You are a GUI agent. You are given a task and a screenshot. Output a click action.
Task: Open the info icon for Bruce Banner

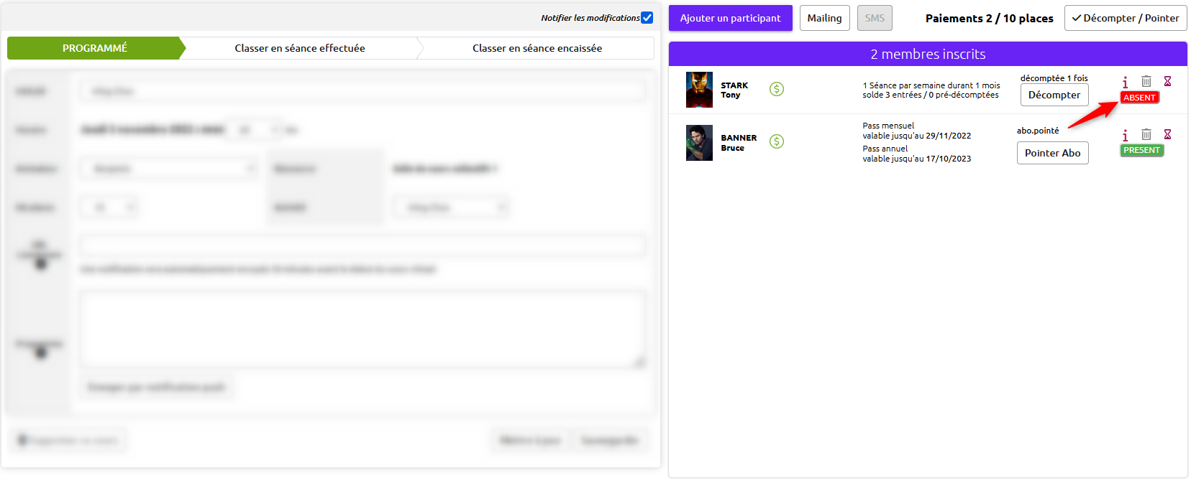(1125, 135)
